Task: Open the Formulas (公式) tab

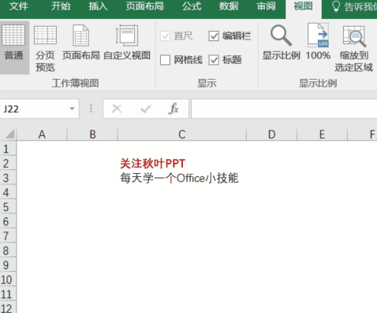Action: (192, 6)
